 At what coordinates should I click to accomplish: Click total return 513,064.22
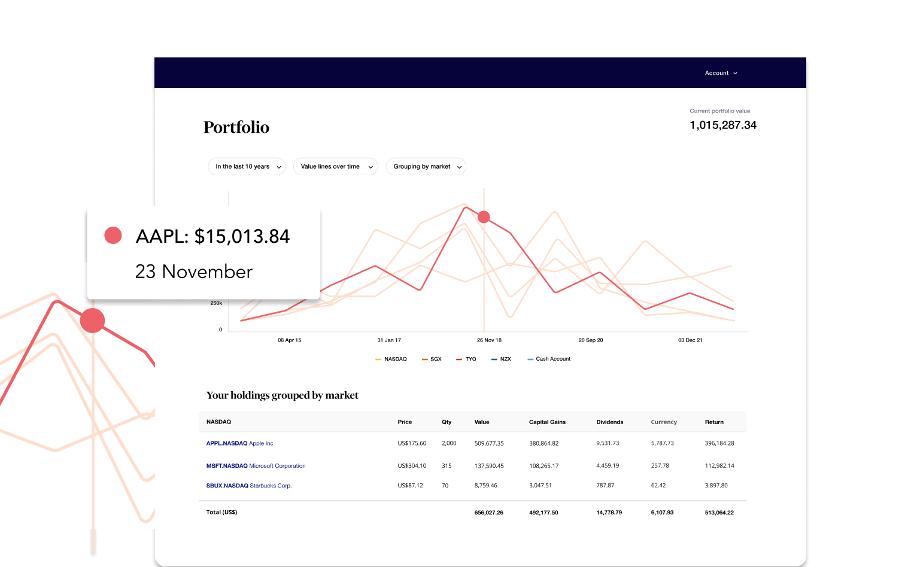coord(719,513)
